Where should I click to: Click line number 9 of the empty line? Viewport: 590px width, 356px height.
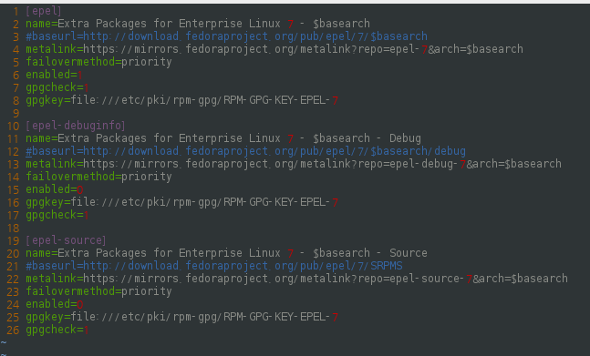pyautogui.click(x=16, y=113)
